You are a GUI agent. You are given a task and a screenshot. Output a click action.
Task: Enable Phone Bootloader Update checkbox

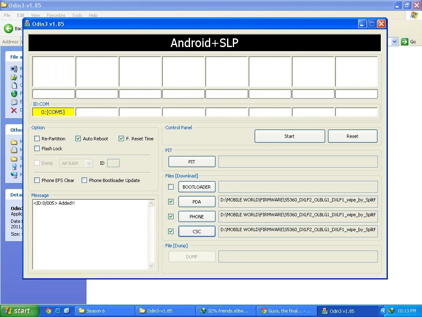84,180
